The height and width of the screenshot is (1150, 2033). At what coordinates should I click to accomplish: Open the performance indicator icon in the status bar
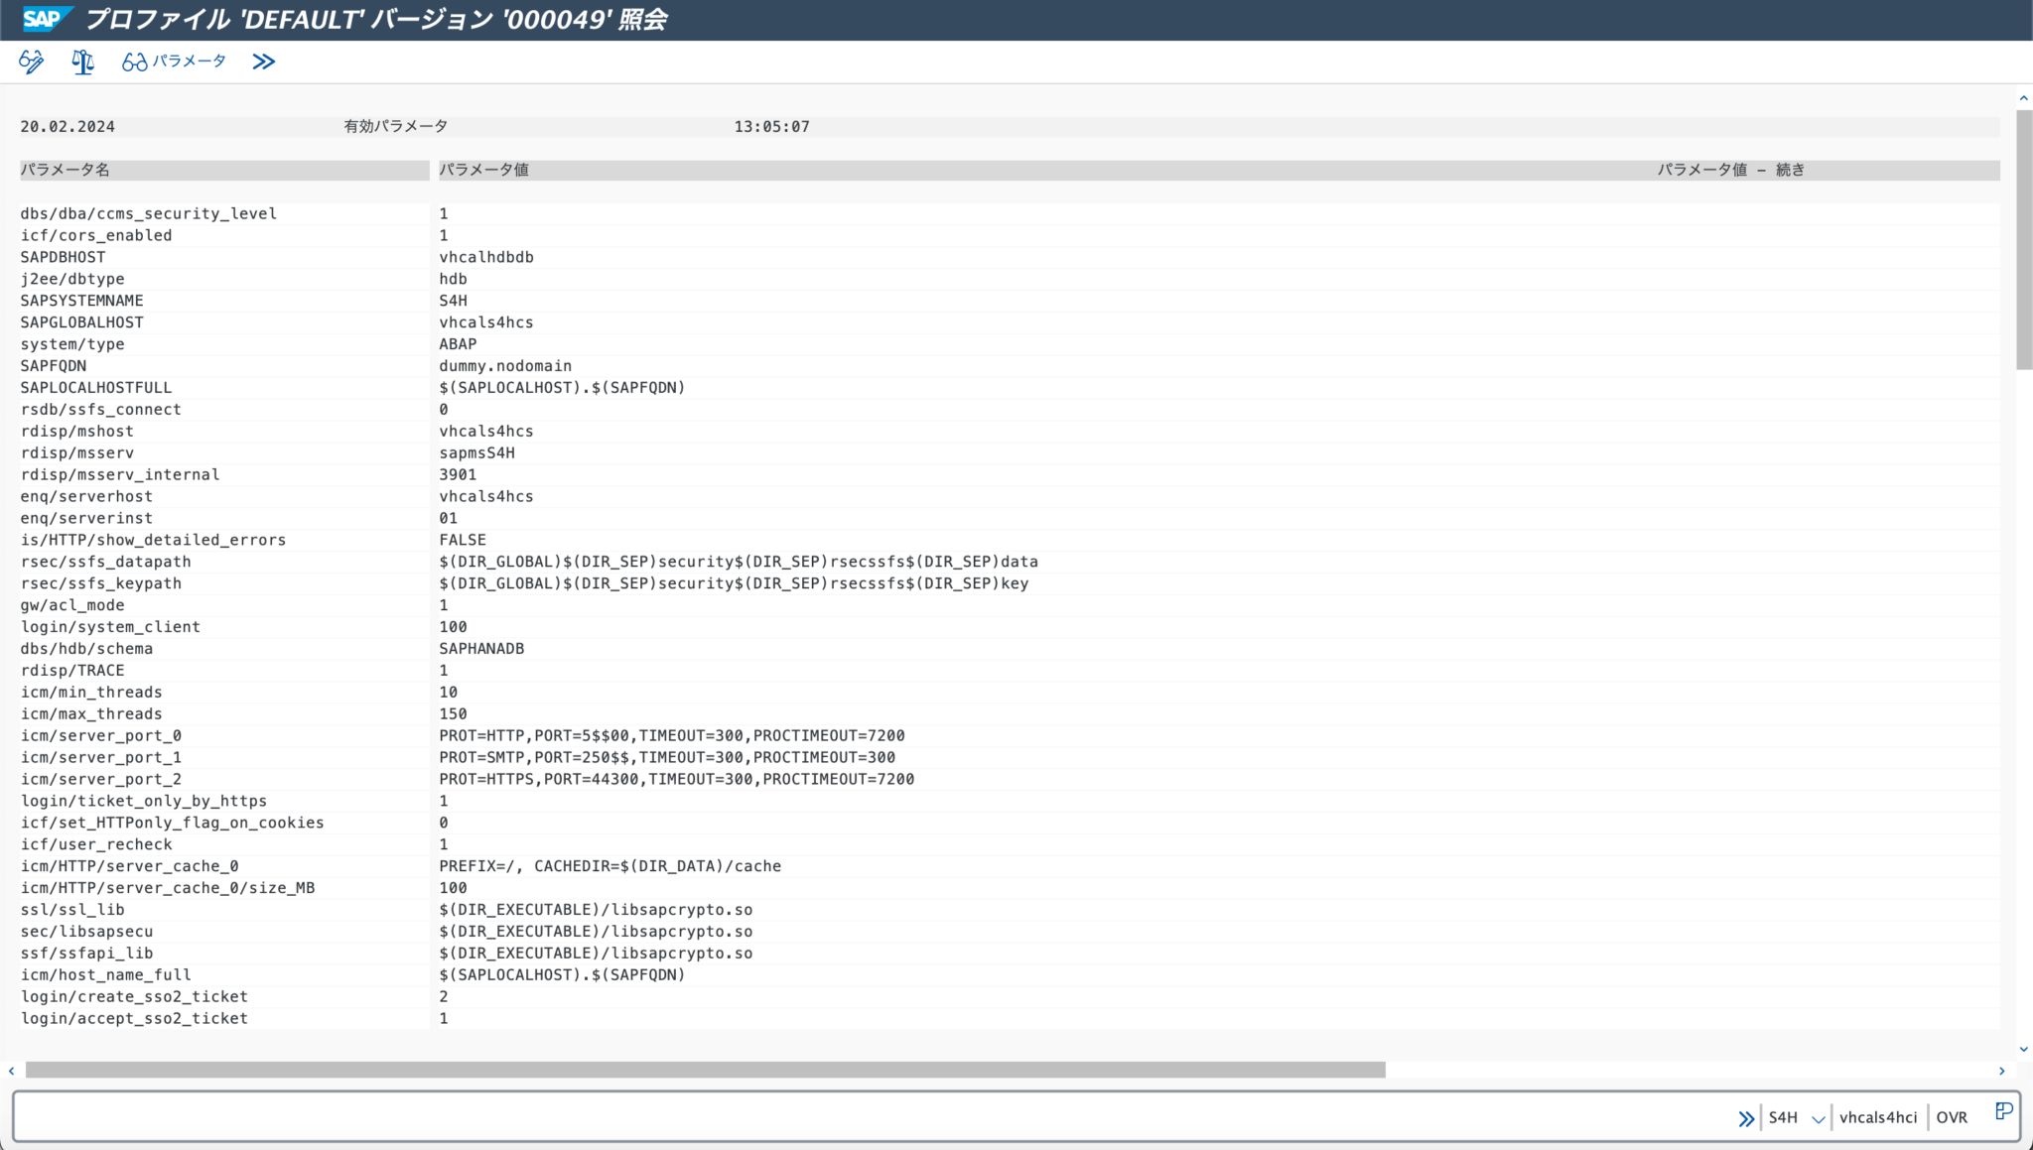[2004, 1111]
